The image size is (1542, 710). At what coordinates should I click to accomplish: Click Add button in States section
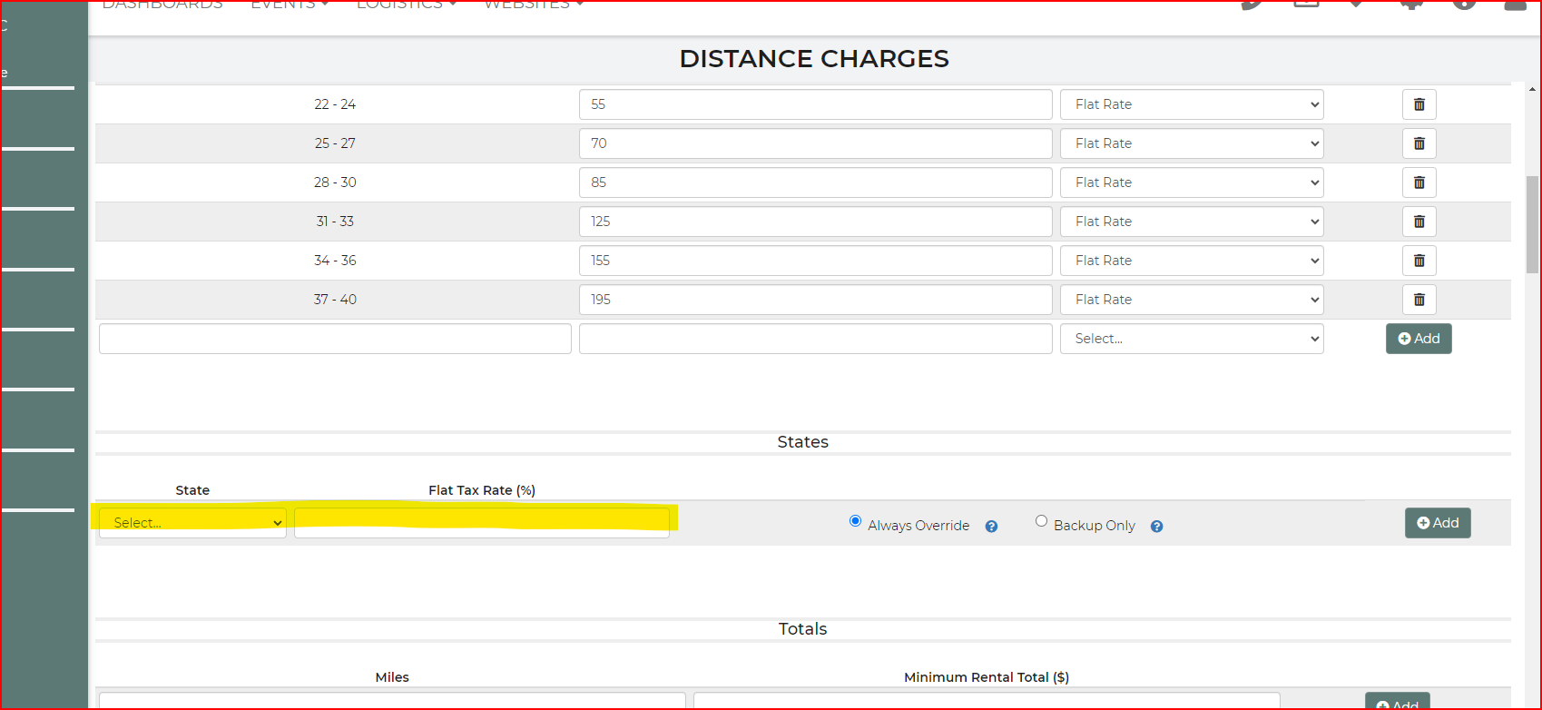click(x=1437, y=523)
